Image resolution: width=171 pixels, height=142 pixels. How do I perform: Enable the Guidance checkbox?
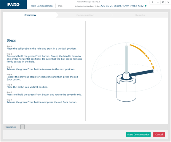23,127
